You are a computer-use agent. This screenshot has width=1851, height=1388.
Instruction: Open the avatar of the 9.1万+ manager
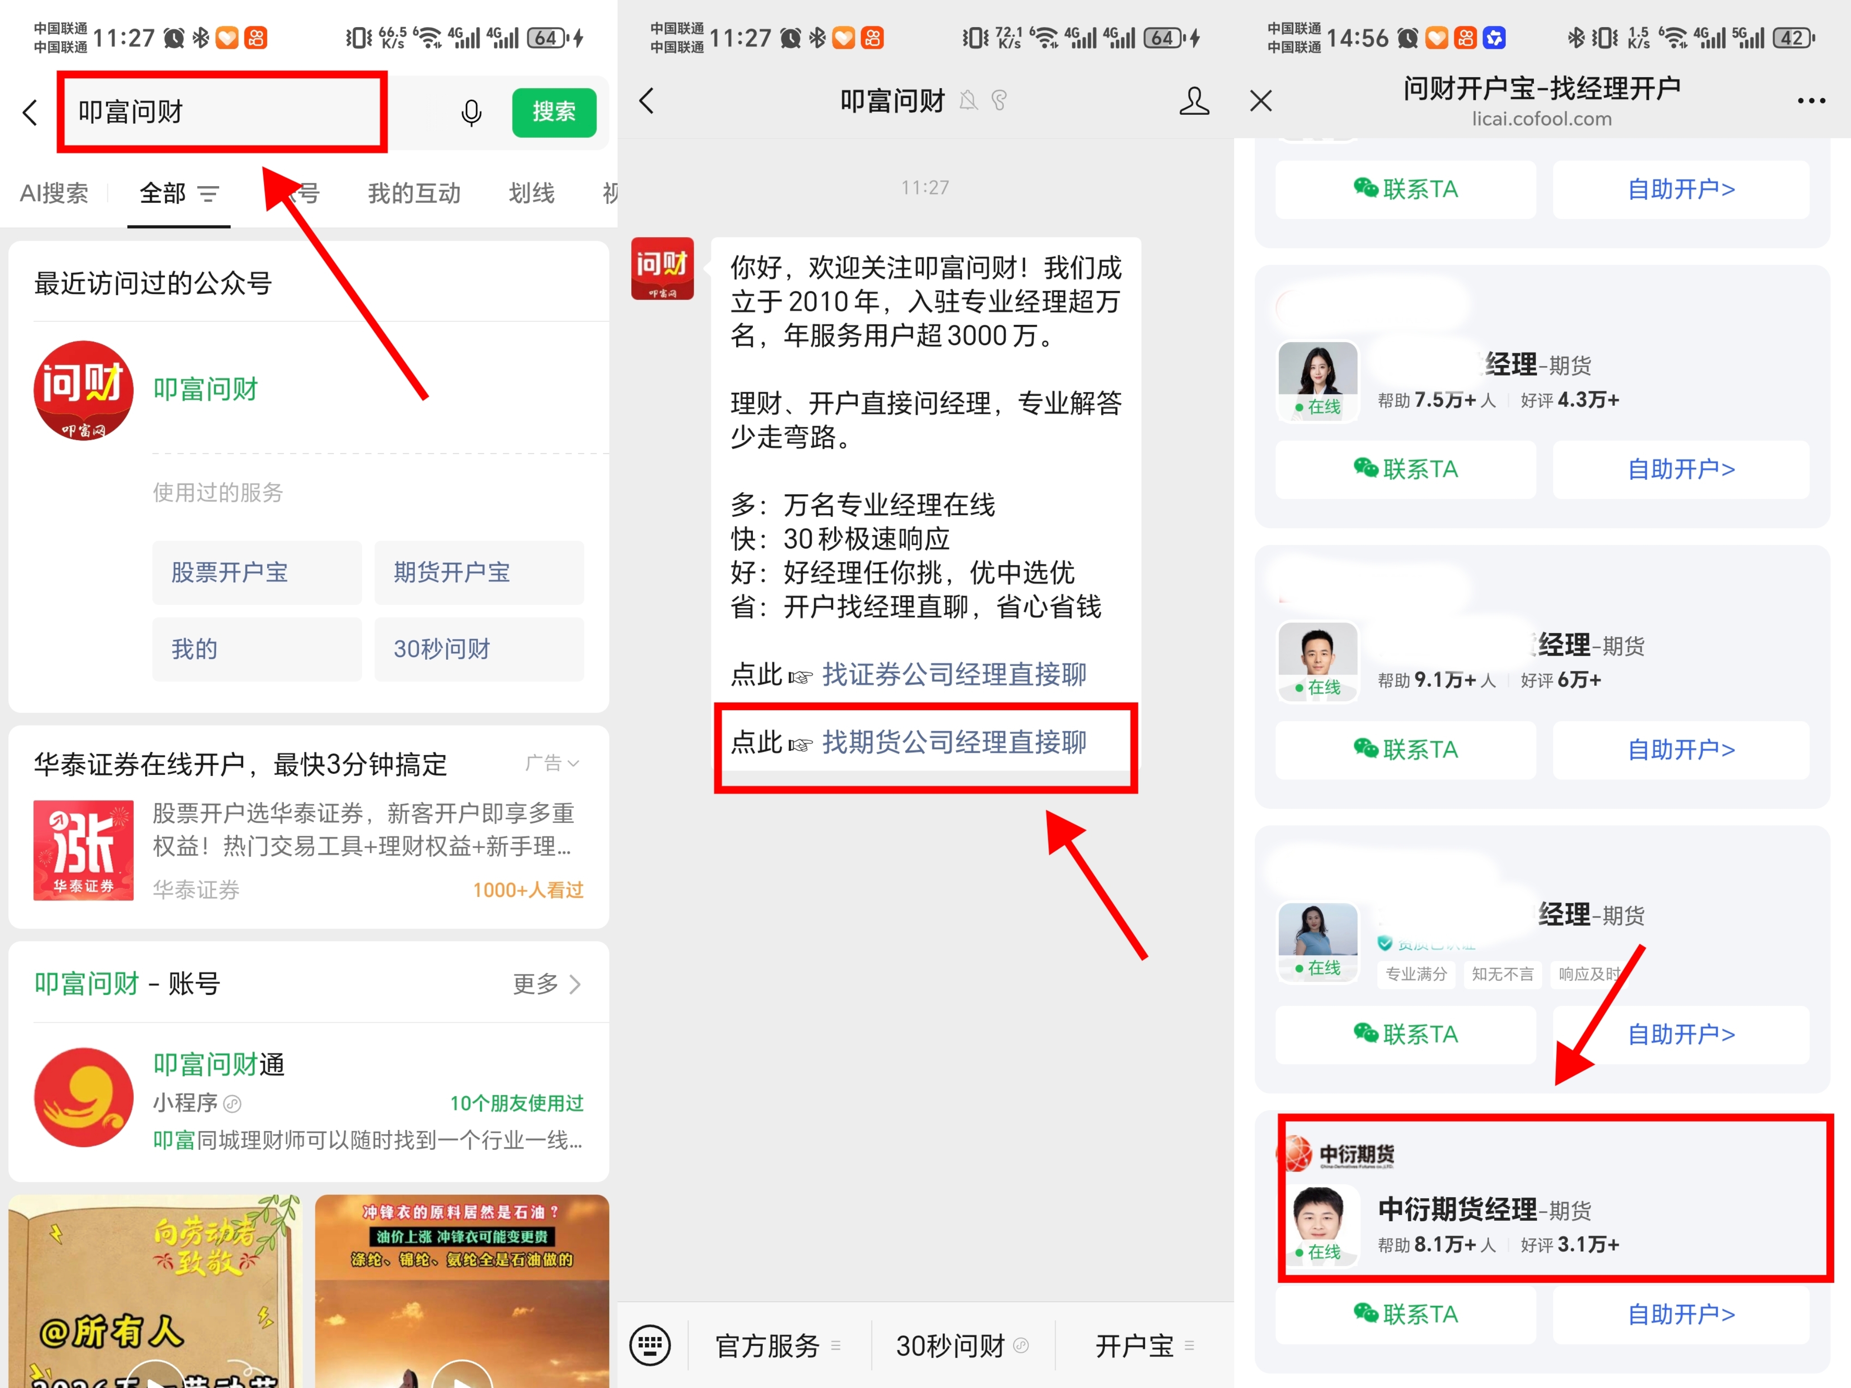click(1318, 661)
